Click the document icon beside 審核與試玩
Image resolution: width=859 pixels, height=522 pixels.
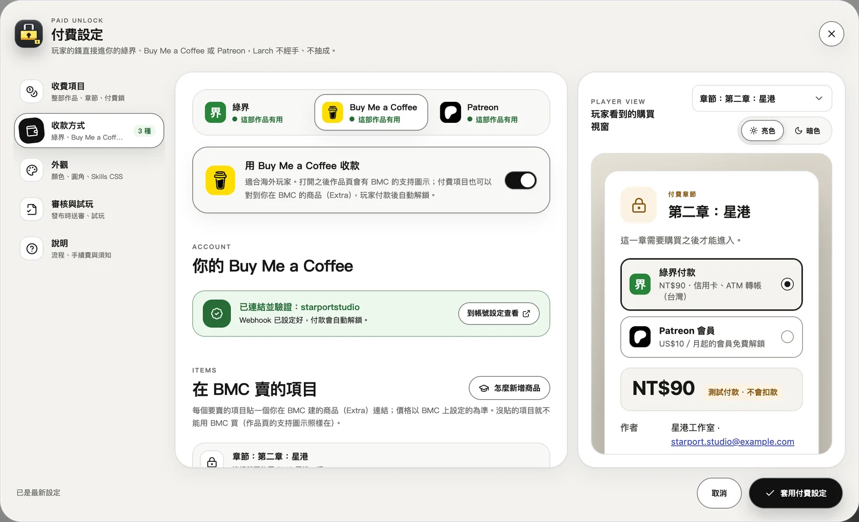[32, 209]
